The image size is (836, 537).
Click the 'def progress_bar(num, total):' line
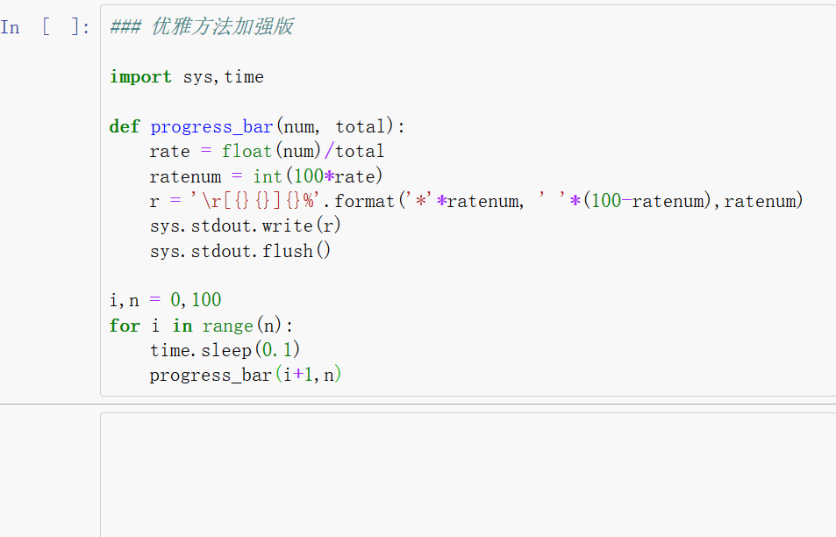[x=257, y=127]
